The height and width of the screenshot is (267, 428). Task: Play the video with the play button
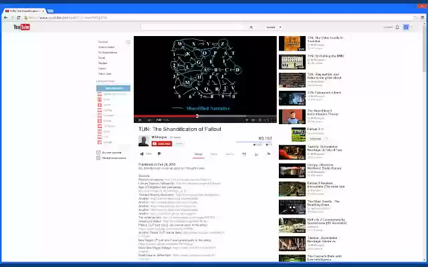(x=140, y=120)
